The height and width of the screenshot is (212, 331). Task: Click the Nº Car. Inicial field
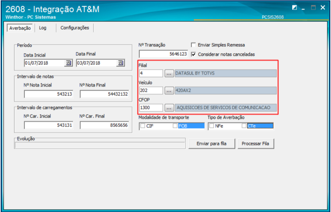point(49,125)
